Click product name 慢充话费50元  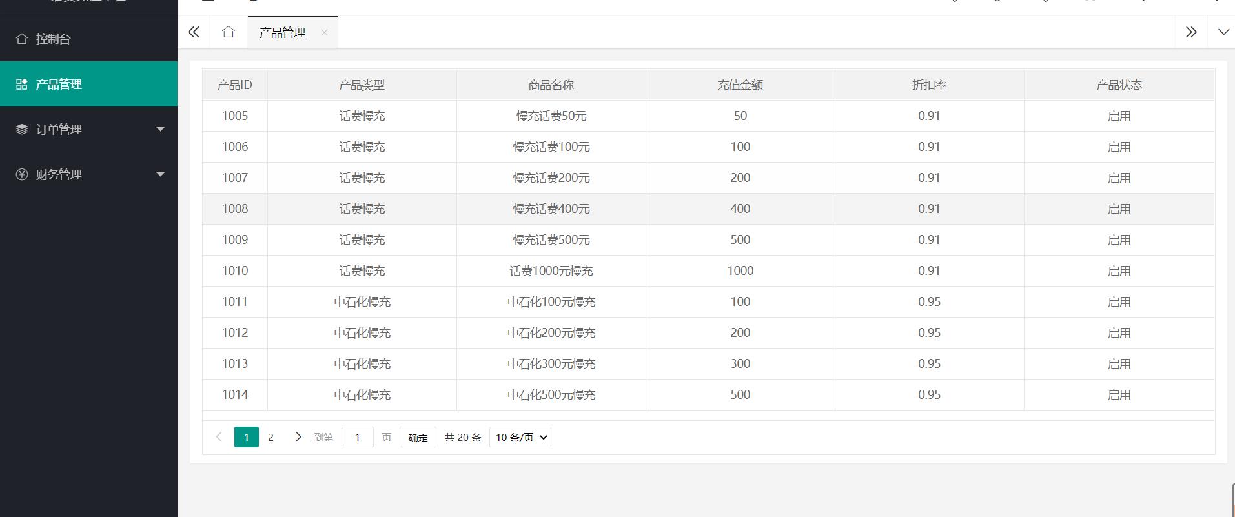pyautogui.click(x=551, y=116)
